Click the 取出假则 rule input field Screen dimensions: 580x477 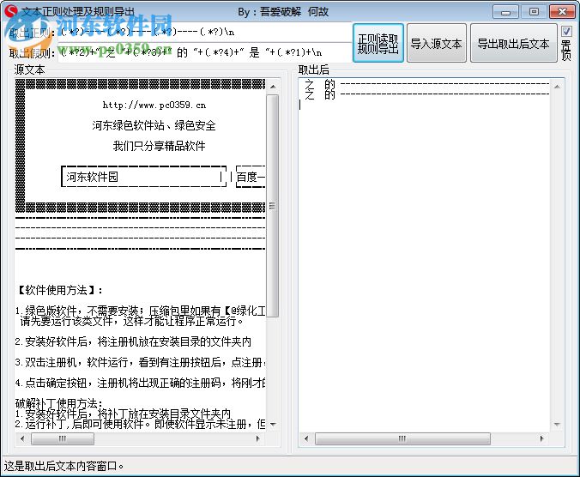click(x=205, y=52)
